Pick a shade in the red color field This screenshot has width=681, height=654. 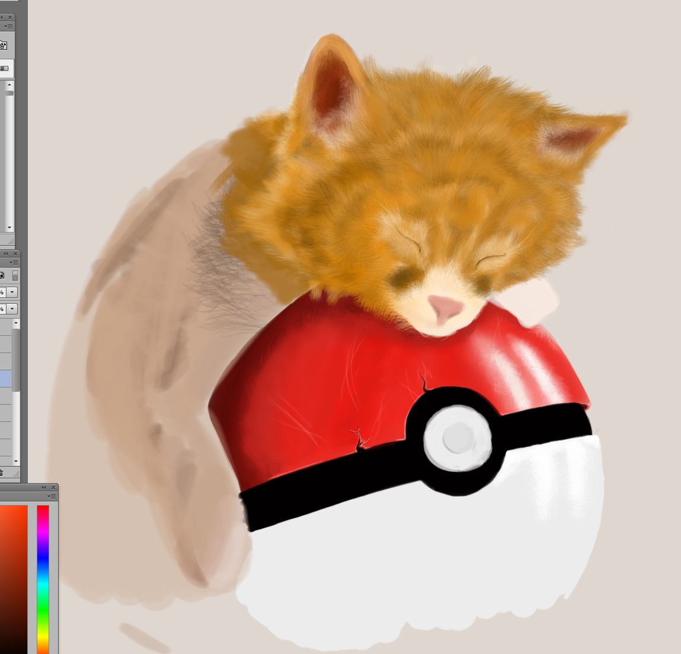point(14,579)
